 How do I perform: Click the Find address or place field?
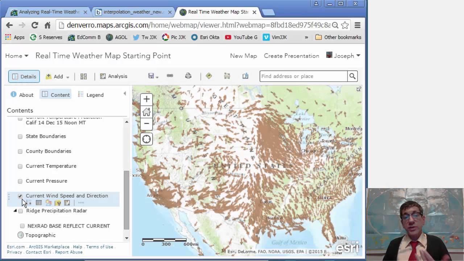[x=303, y=76]
